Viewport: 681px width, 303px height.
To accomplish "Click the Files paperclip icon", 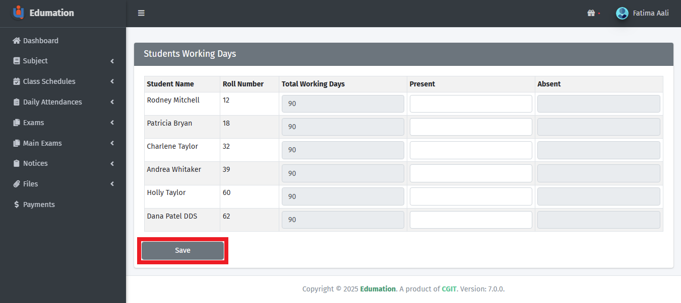I will [x=17, y=184].
